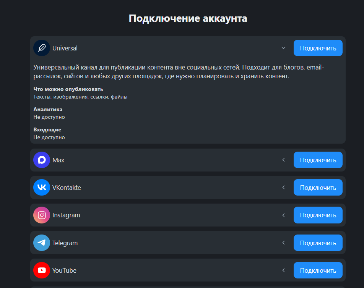The height and width of the screenshot is (288, 364).
Task: Click the VKontakte name text
Action: click(x=67, y=188)
